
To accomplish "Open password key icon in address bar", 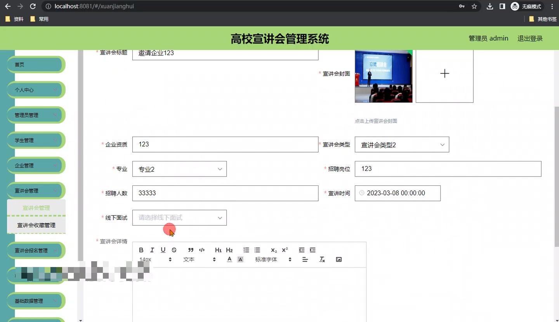I will pyautogui.click(x=462, y=6).
